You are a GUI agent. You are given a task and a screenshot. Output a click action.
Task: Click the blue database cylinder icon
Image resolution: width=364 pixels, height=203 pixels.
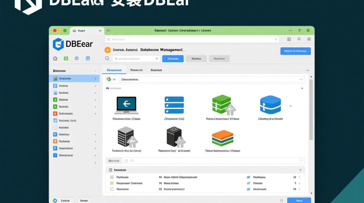pos(270,105)
